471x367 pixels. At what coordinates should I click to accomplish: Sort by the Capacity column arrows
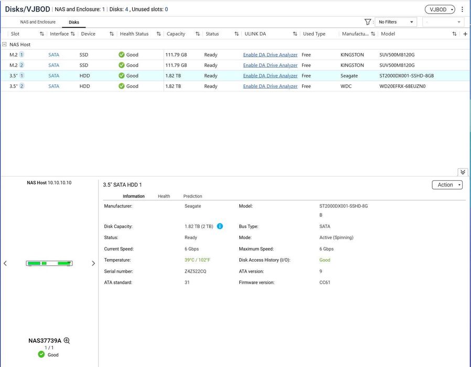tap(197, 34)
